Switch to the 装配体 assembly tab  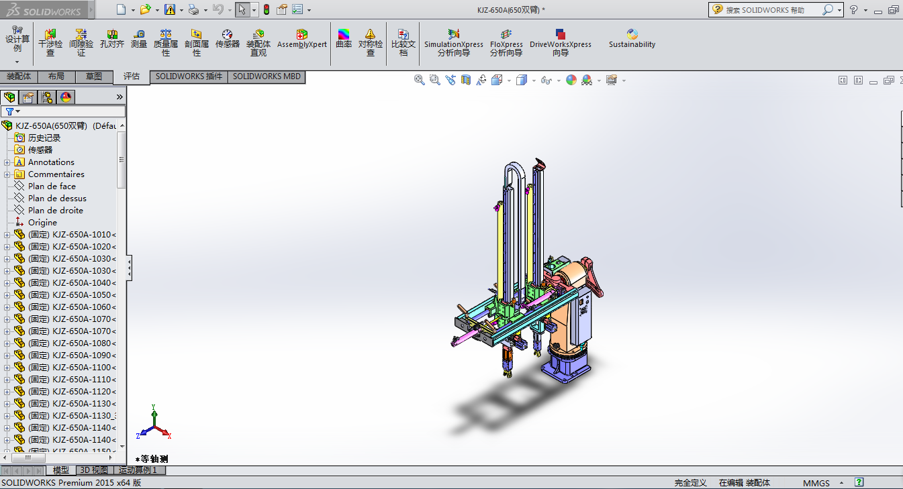(x=19, y=76)
